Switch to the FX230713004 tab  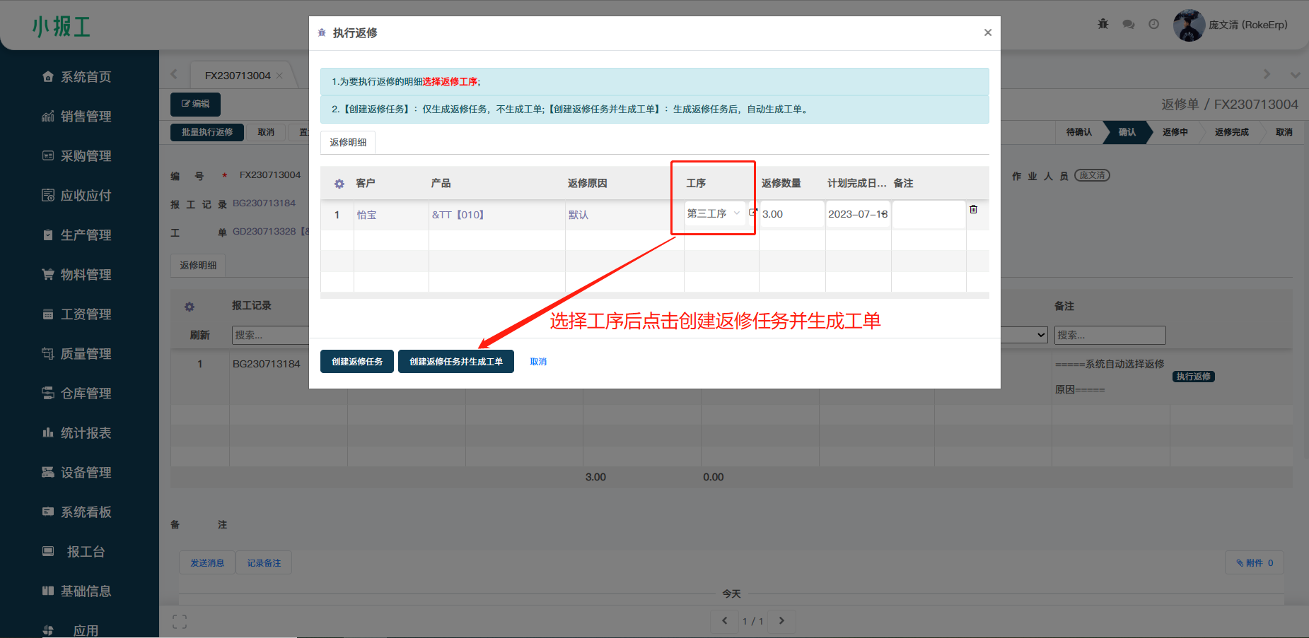238,76
